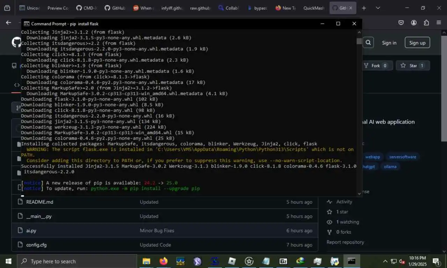Switch to the When browser tab
This screenshot has width=447, height=268.
[143, 8]
